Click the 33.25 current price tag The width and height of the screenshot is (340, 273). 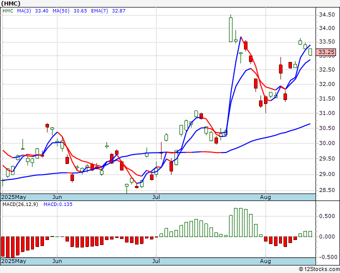[326, 52]
